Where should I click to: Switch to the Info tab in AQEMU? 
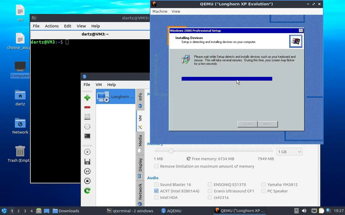[x=140, y=100]
